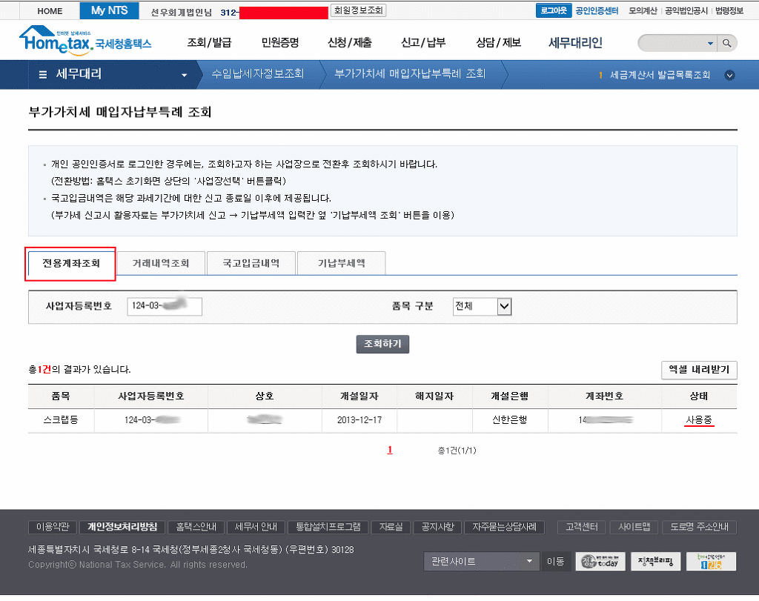Click the 사용중 status link

tap(700, 420)
